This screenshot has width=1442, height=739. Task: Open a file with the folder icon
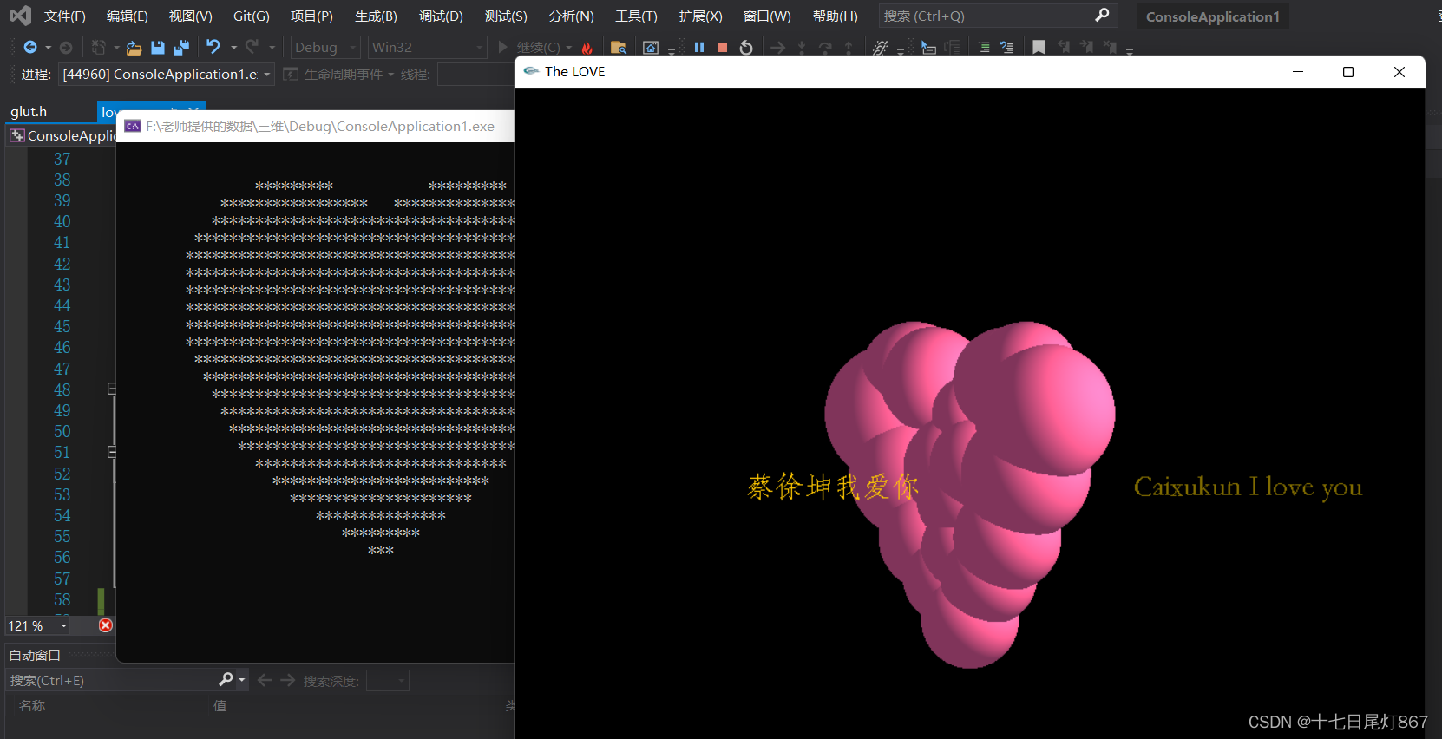(x=134, y=47)
